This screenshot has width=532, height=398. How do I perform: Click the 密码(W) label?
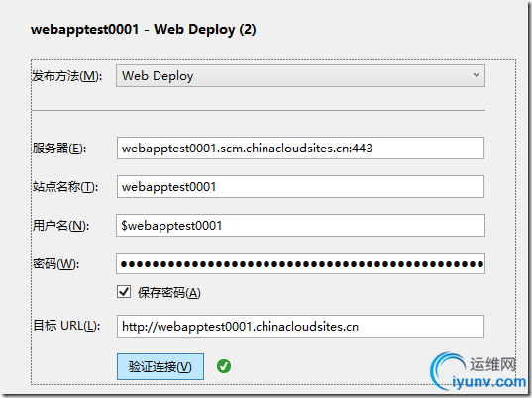[55, 263]
